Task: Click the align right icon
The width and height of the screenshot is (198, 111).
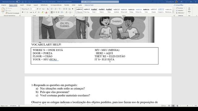Action: point(56,12)
